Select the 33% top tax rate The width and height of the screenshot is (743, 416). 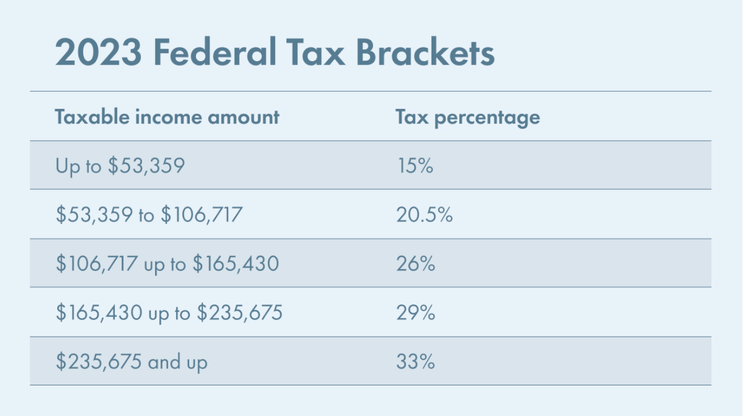[x=416, y=362]
